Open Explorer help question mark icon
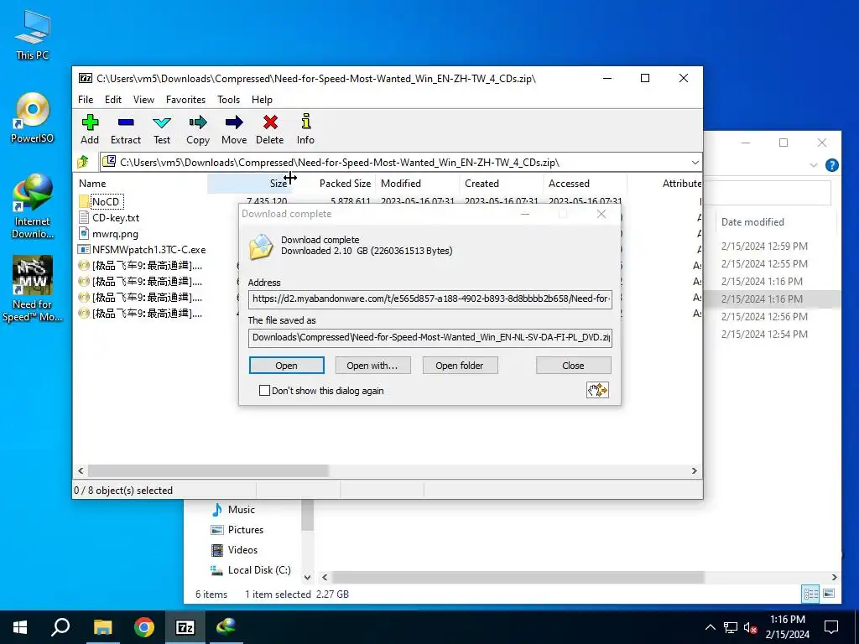Screen dimensions: 859x644 tap(831, 165)
